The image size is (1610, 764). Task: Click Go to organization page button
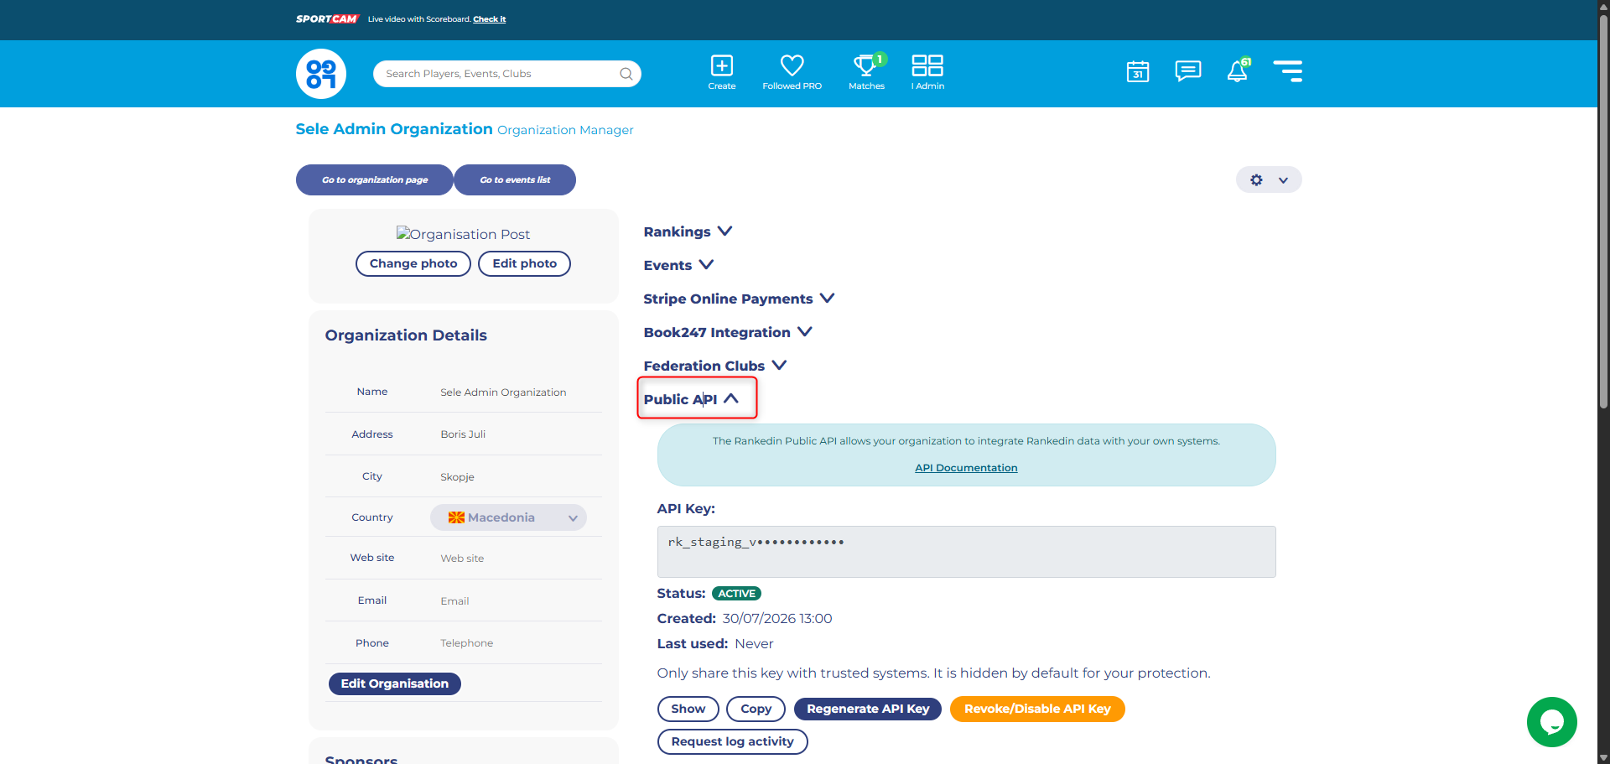pyautogui.click(x=375, y=179)
